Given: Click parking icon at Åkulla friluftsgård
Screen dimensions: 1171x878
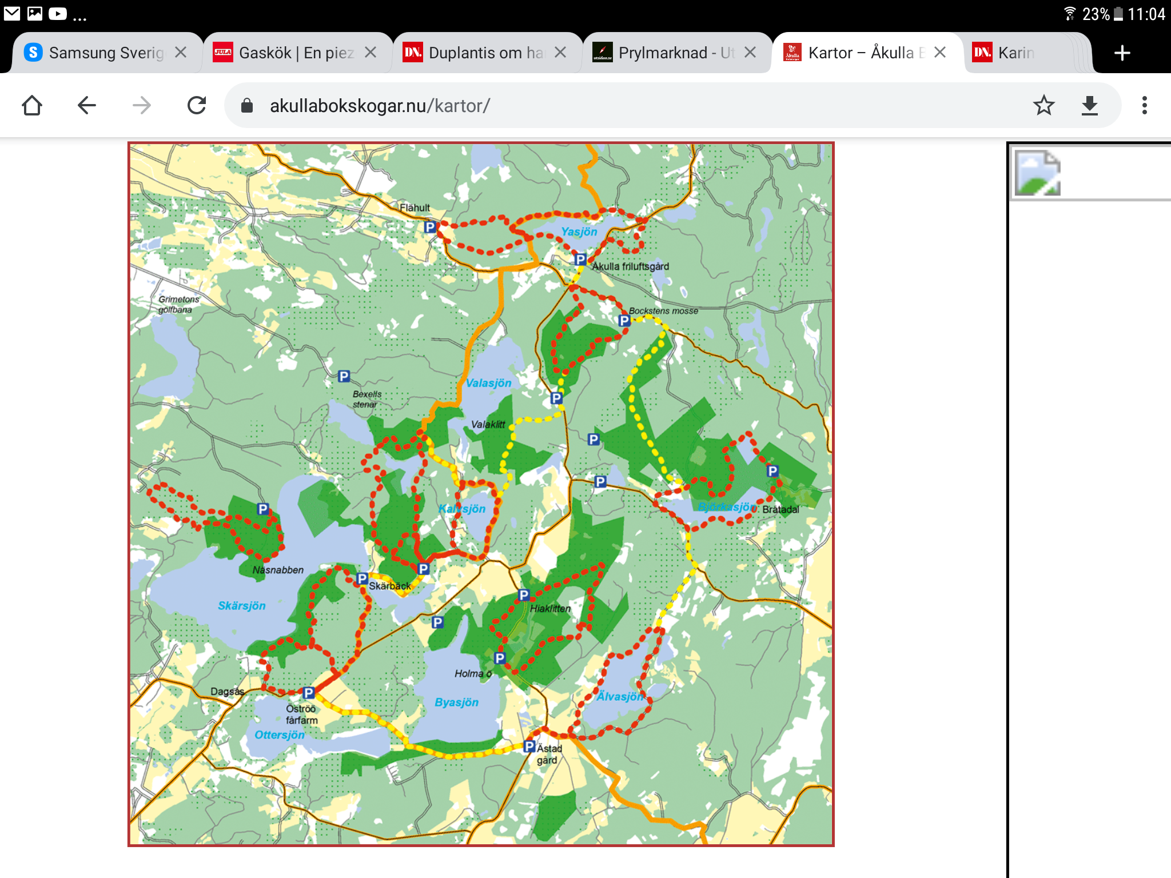Looking at the screenshot, I should [580, 260].
